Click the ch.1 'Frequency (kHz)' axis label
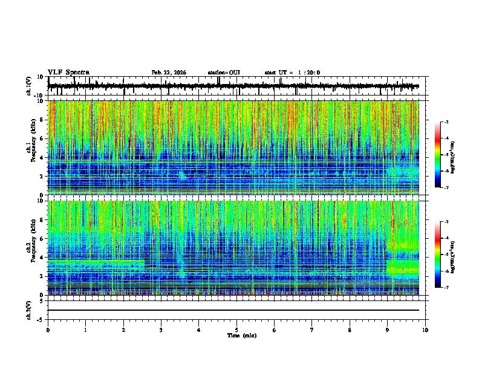479x370 pixels. tap(33, 140)
